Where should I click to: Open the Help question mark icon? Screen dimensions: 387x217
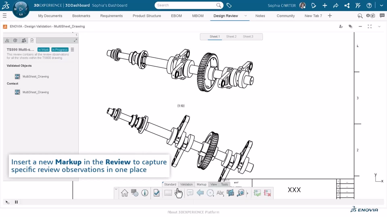pyautogui.click(x=369, y=5)
